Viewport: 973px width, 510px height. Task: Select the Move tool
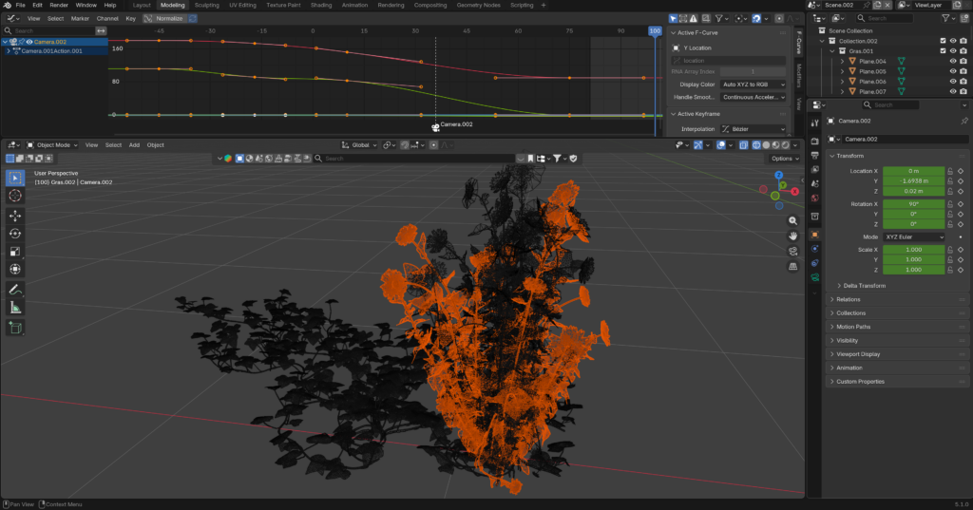[x=15, y=216]
